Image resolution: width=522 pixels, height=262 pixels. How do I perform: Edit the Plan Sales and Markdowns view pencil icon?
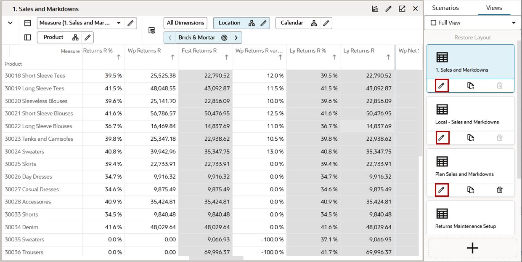[x=441, y=190]
